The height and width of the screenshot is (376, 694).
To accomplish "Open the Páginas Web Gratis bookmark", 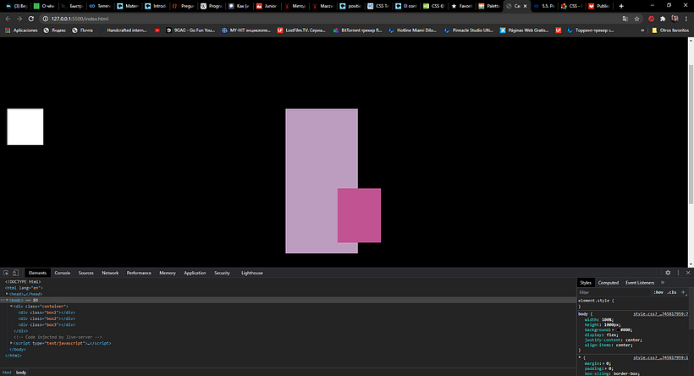I will (x=524, y=30).
